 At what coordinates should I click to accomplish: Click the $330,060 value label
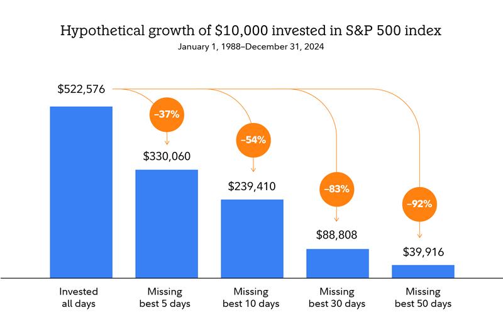click(x=167, y=156)
